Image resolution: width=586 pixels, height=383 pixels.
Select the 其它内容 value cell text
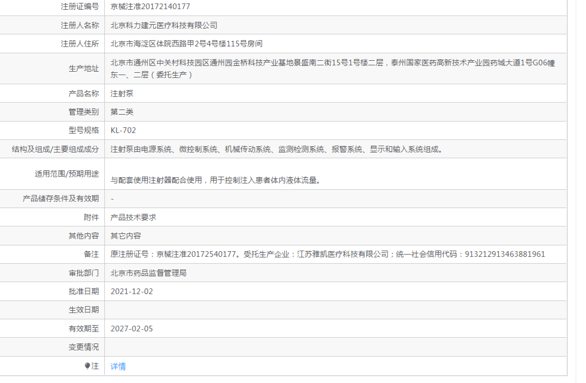pos(126,236)
